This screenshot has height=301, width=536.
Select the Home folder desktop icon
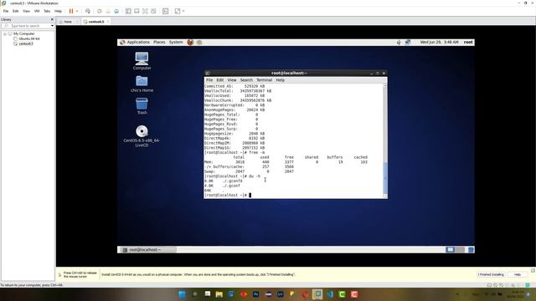tap(142, 84)
